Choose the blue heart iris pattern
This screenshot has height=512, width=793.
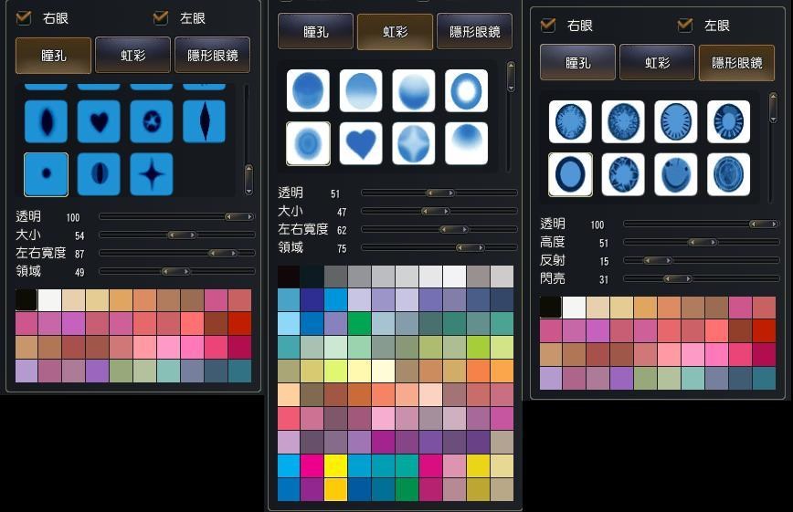(x=361, y=143)
